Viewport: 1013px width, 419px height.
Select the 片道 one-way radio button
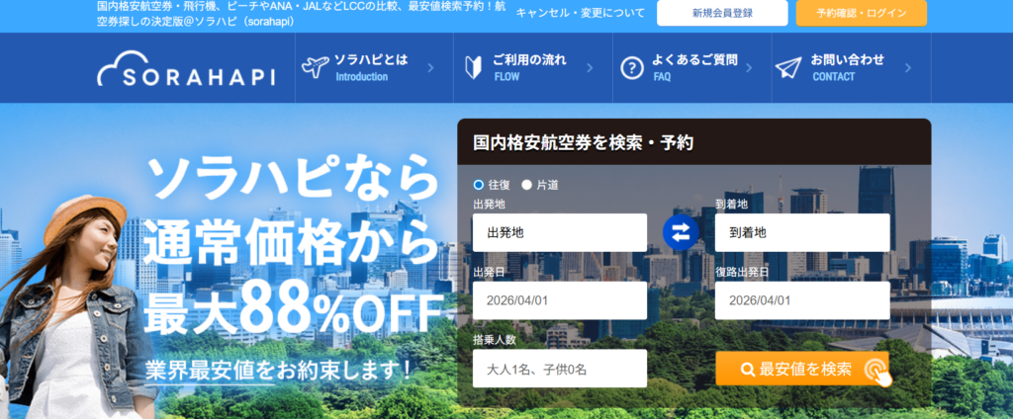coord(526,185)
